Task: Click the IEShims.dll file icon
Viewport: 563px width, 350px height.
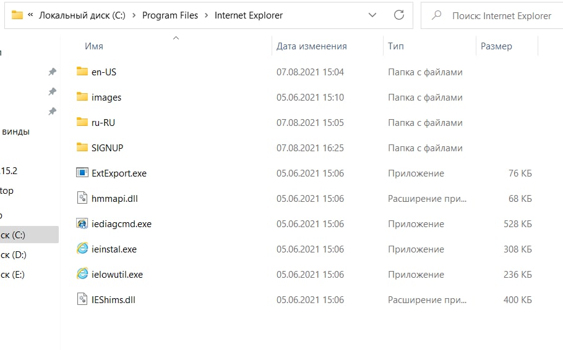Action: 82,299
